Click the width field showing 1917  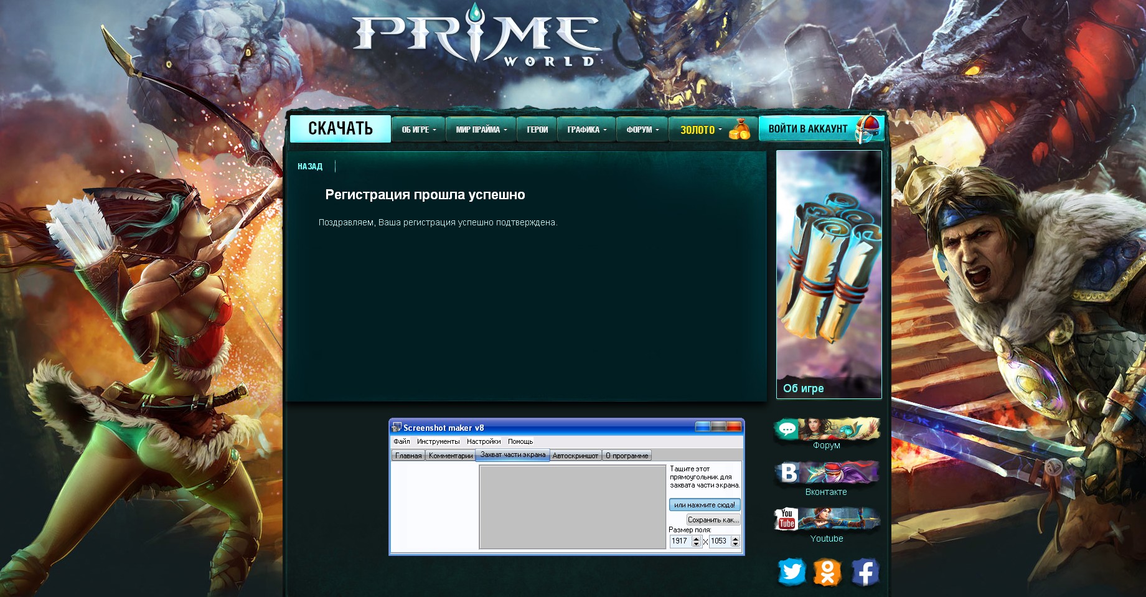[680, 542]
